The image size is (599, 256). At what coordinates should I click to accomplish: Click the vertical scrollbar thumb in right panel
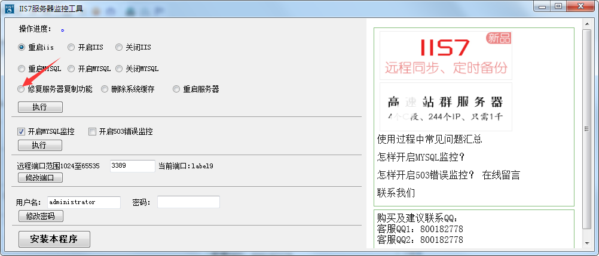(586, 129)
